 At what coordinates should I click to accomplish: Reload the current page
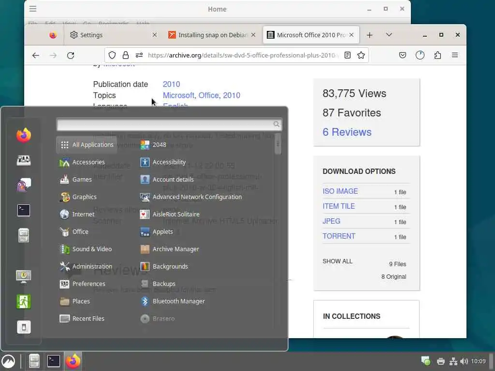(x=71, y=55)
